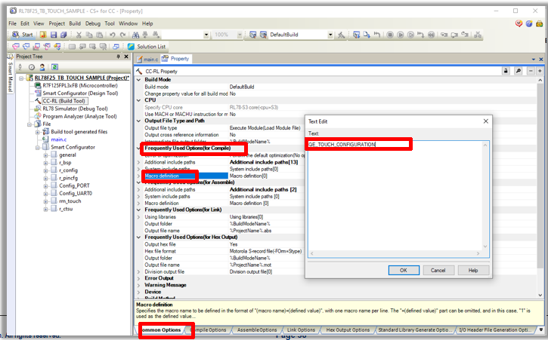Open the DefaultBuild mode dropdown

[x=330, y=35]
